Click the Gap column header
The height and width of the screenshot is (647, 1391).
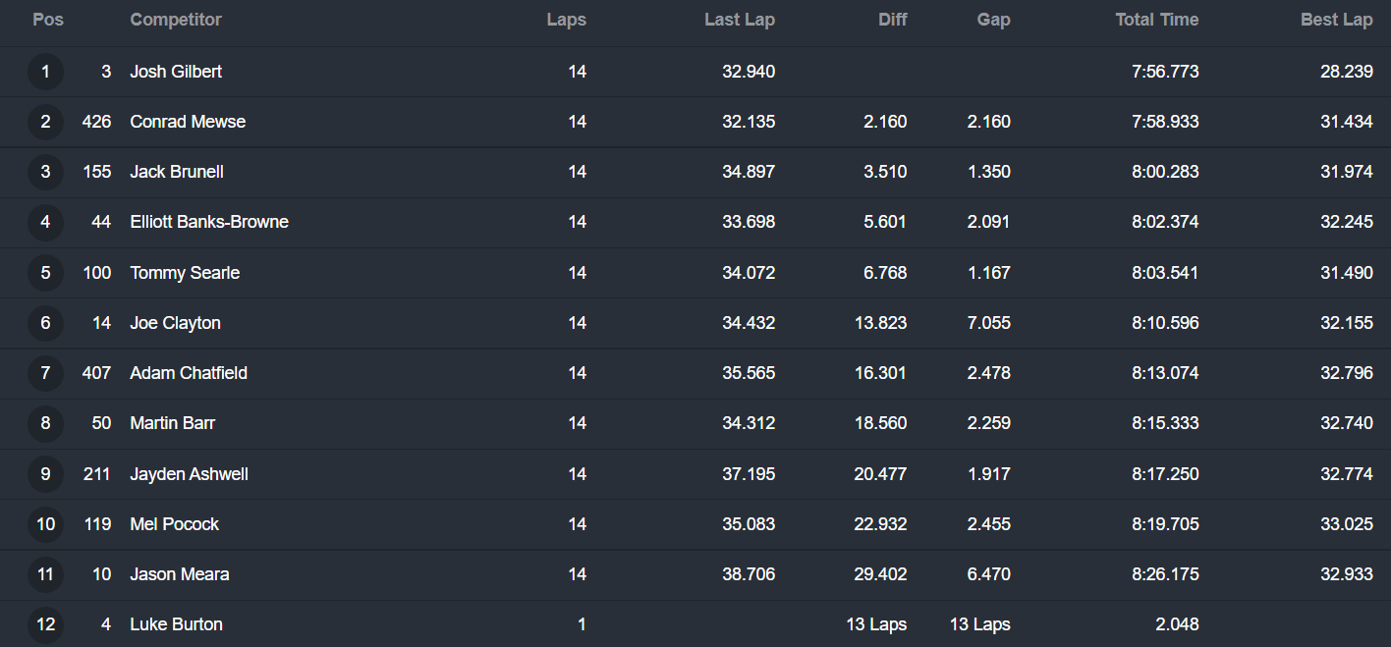pos(993,20)
